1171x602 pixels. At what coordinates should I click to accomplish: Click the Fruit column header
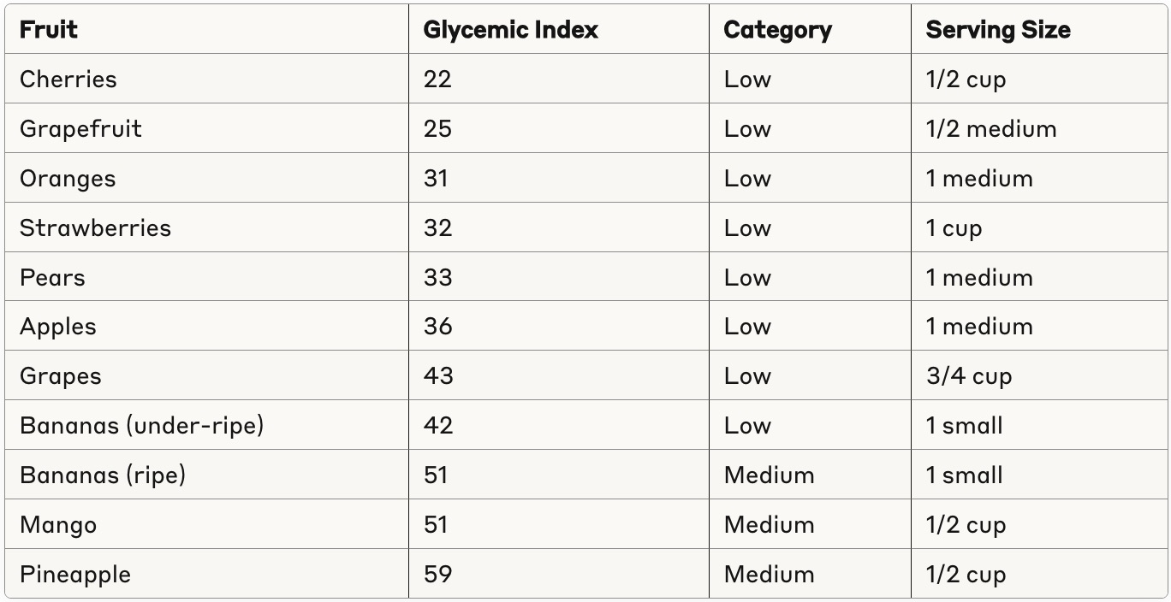tap(49, 30)
